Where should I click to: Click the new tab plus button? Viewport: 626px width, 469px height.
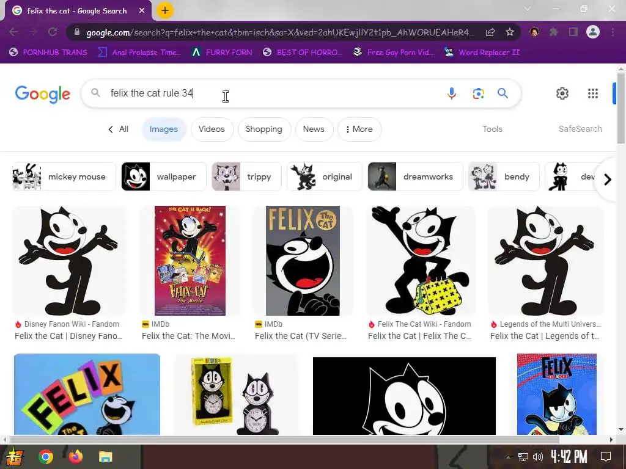click(165, 11)
